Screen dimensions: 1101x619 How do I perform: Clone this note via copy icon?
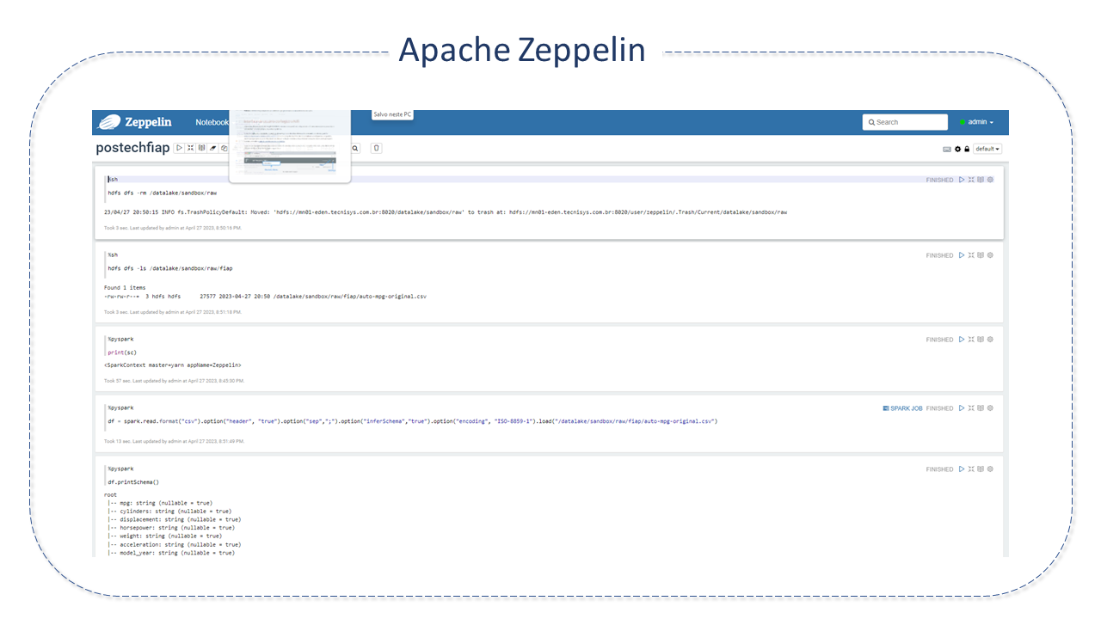[x=224, y=148]
